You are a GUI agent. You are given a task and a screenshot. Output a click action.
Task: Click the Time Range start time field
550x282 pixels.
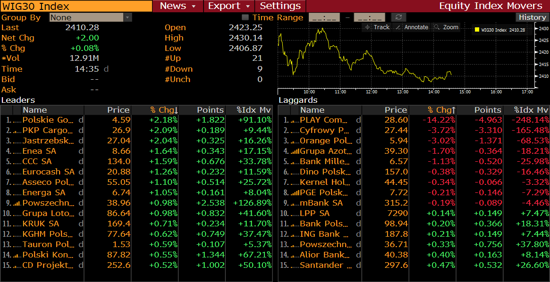324,17
